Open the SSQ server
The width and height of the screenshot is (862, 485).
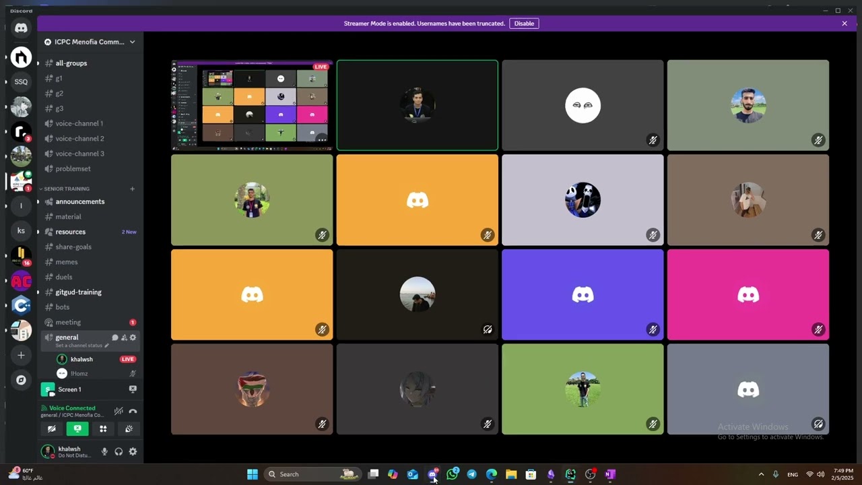click(21, 82)
